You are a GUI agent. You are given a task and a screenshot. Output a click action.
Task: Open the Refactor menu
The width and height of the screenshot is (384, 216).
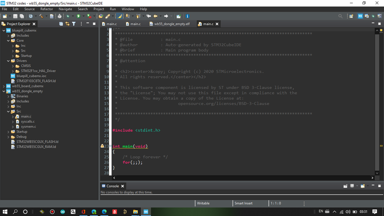pos(47,9)
